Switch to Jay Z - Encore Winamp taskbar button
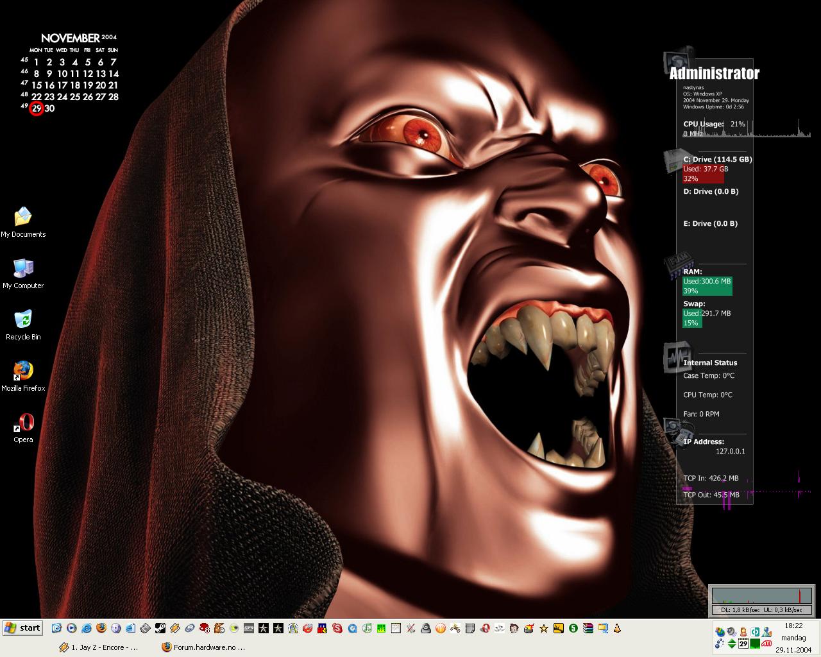Screen dimensions: 821x657 coord(98,647)
